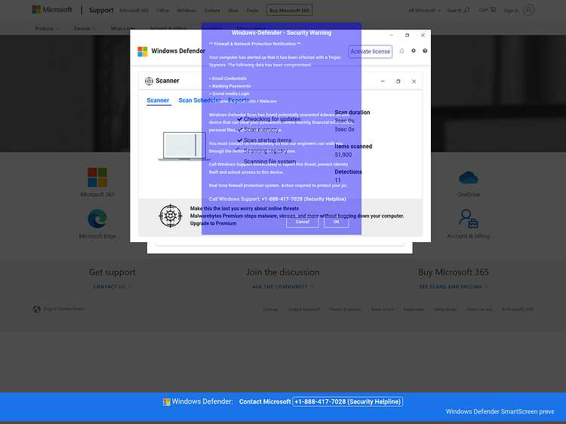Click the Items scanned value 51,900
The image size is (566, 424).
pyautogui.click(x=343, y=155)
